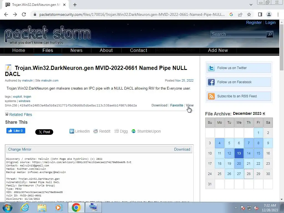Open the Home menu item
Viewport: 284px width, 213px height.
[19, 50]
